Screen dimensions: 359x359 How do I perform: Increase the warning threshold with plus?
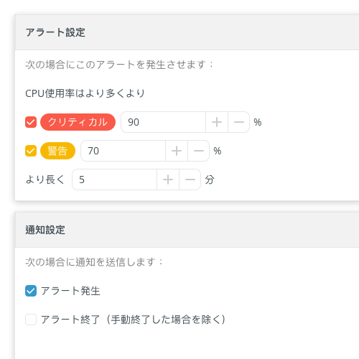177,151
